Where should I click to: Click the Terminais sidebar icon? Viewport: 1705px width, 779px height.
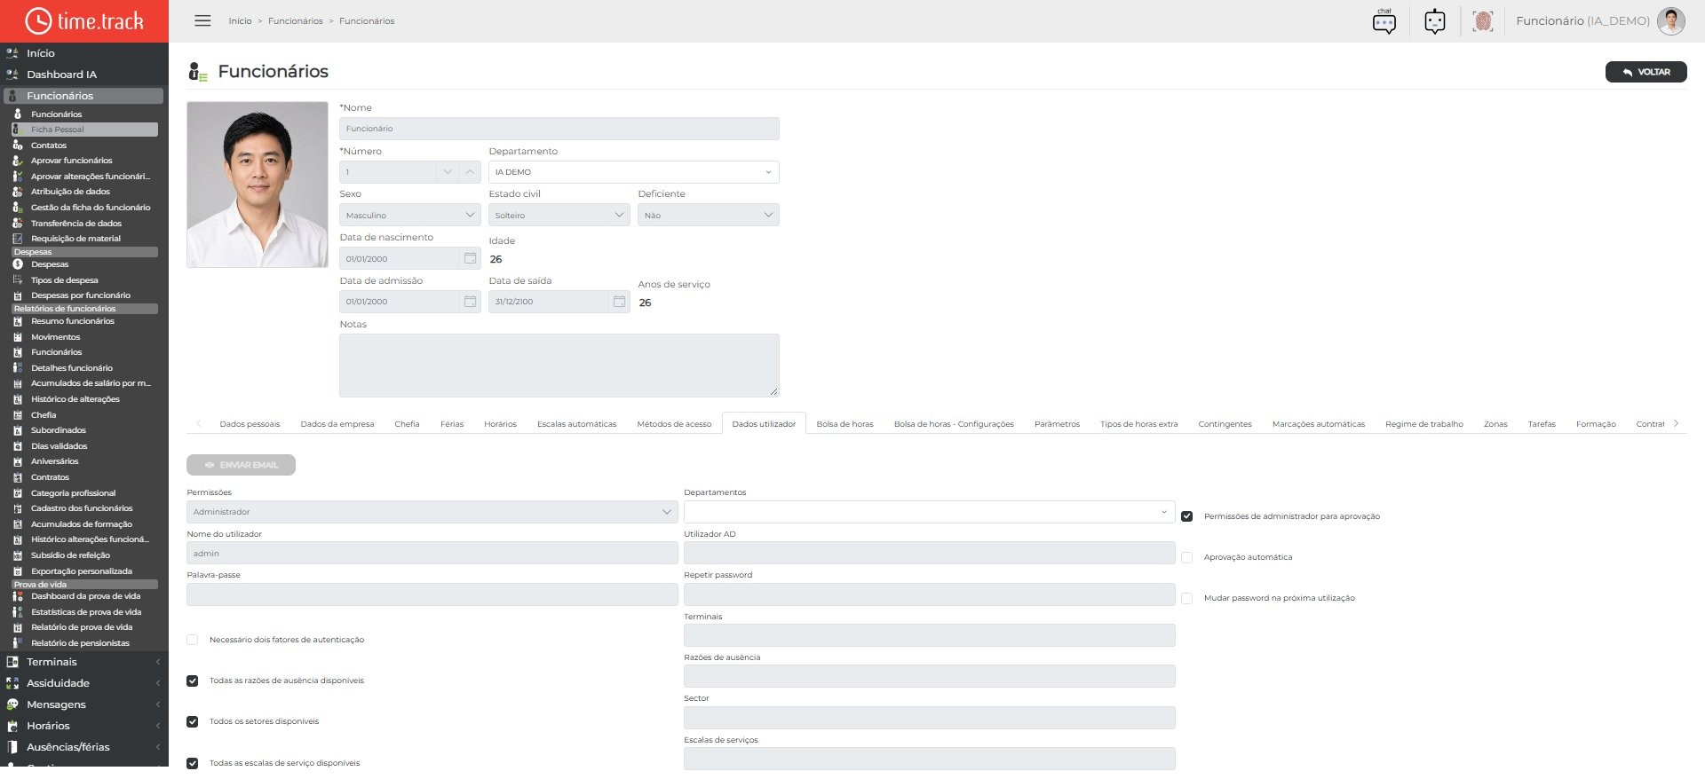[x=12, y=662]
